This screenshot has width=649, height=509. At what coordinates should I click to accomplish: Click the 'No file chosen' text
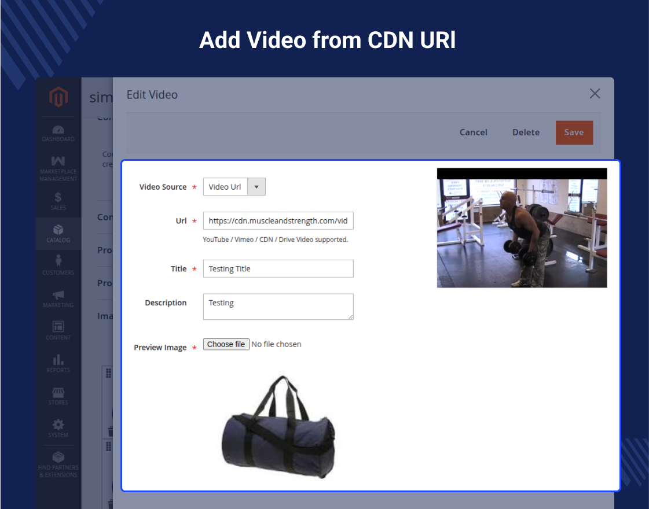coord(277,344)
